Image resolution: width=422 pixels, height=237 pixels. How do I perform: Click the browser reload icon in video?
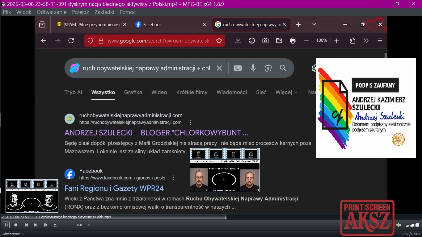[71, 41]
